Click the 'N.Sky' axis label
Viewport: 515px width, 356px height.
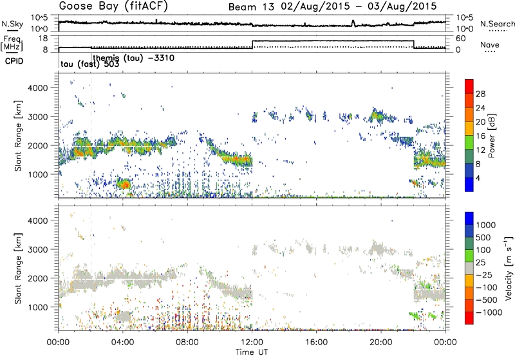coord(12,24)
